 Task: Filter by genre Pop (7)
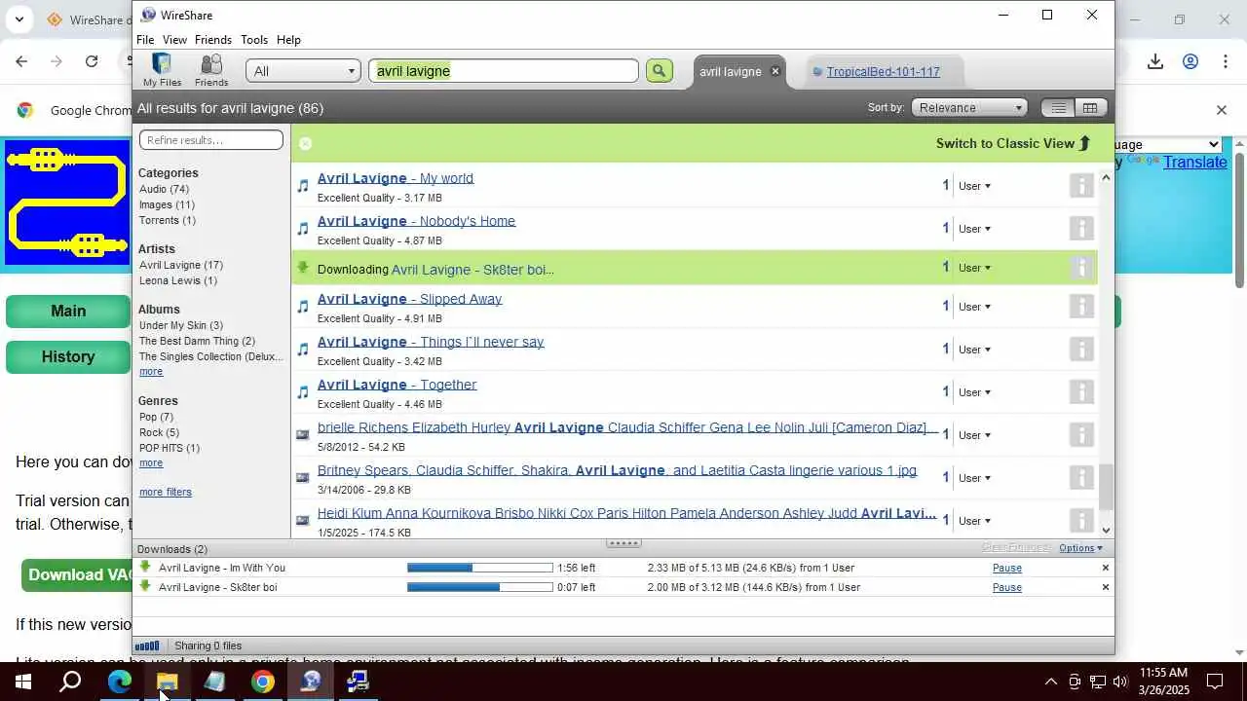(x=156, y=417)
